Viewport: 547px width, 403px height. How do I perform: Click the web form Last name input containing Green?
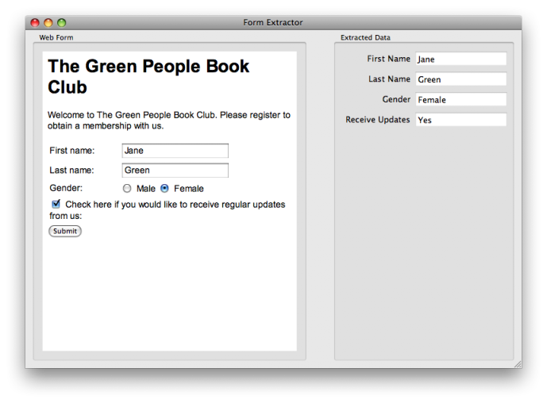tap(175, 170)
